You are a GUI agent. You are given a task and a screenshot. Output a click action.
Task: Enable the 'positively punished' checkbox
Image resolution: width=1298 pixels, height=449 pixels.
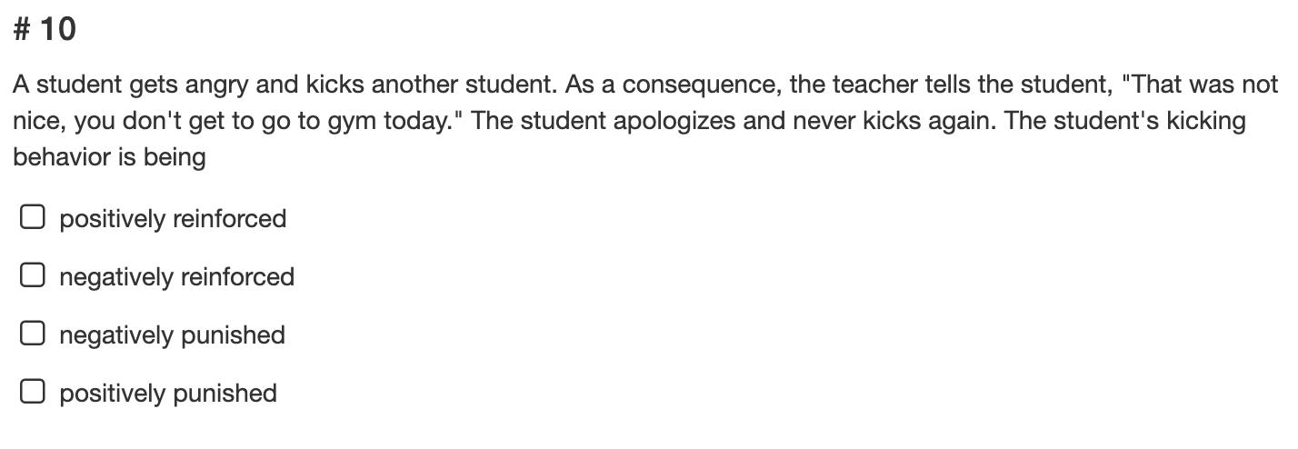coord(34,393)
